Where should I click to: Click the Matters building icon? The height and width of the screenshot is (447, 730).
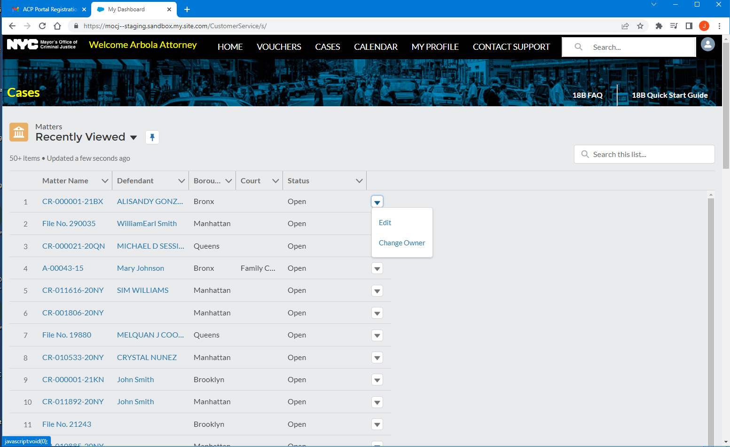19,133
